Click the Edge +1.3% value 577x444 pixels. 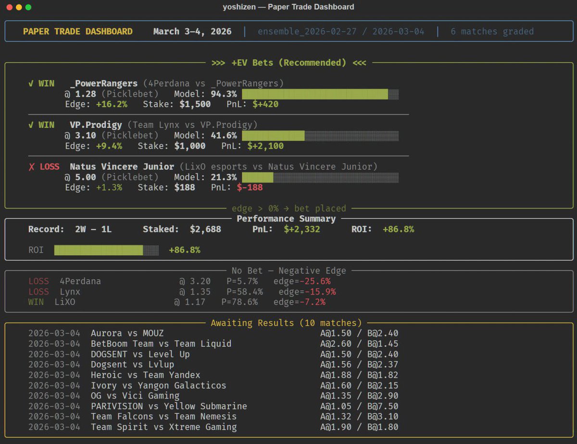click(109, 187)
